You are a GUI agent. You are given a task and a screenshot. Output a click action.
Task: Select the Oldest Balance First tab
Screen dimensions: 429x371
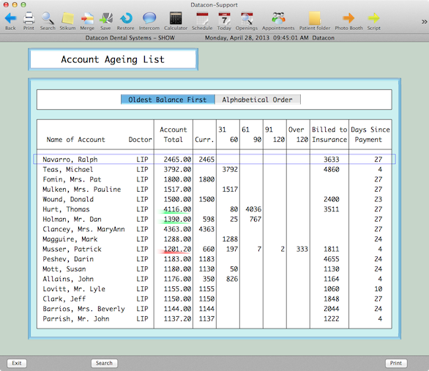tap(168, 100)
